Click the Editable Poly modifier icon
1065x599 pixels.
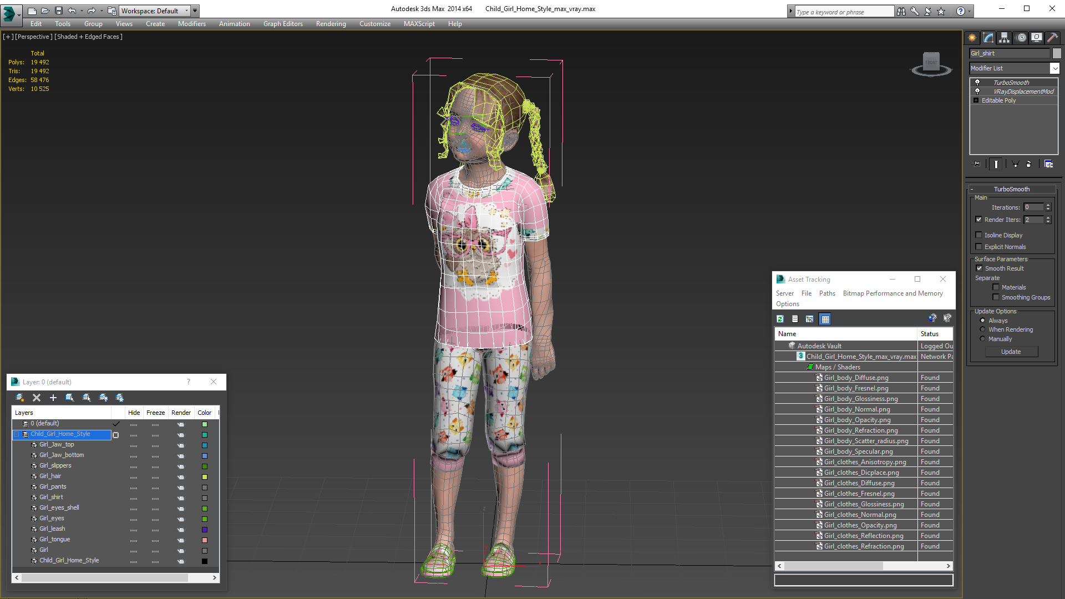point(976,100)
